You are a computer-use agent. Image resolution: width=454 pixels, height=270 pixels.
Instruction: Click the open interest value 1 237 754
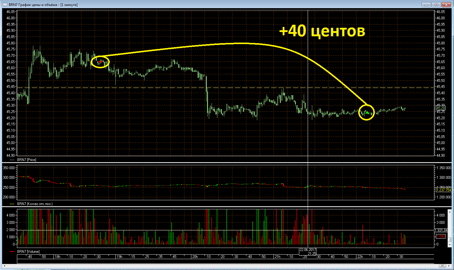(x=444, y=190)
